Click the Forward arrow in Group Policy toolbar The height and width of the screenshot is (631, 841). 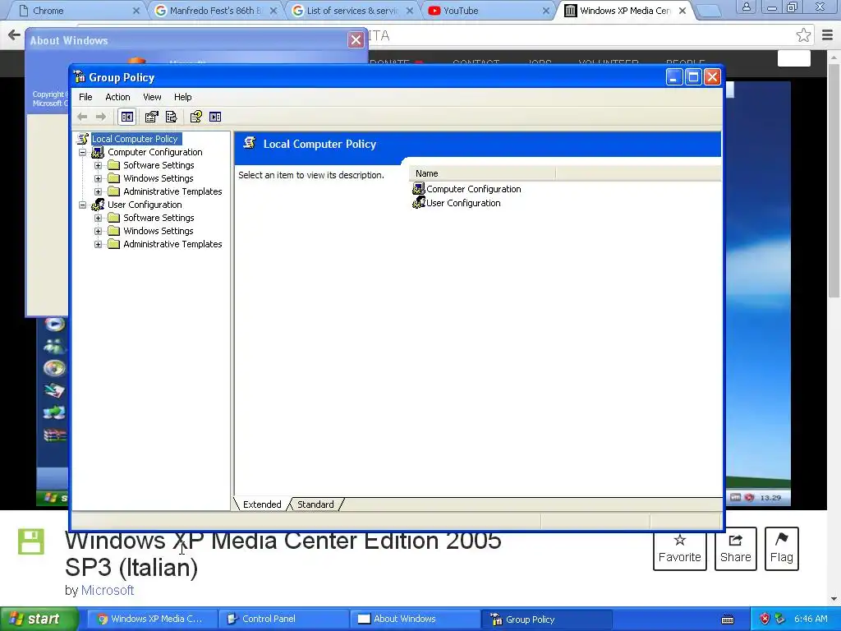point(100,117)
